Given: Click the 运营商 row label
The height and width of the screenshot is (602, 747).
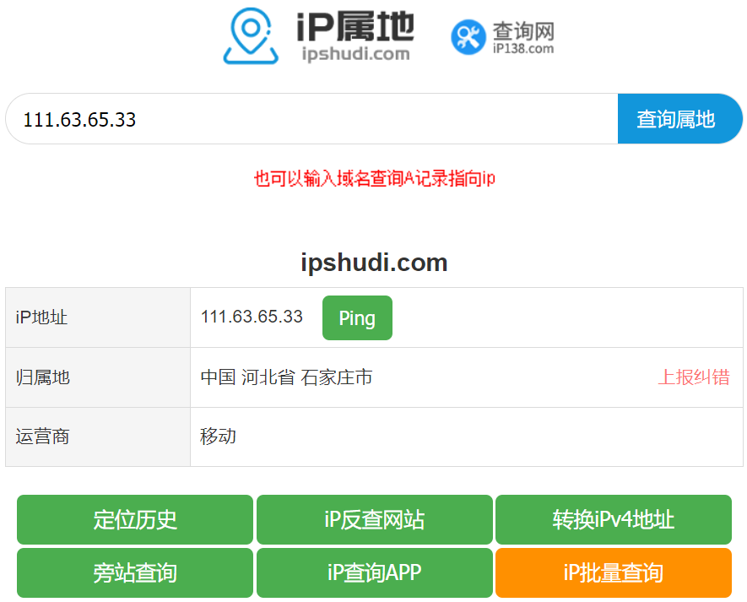Looking at the screenshot, I should [x=43, y=437].
